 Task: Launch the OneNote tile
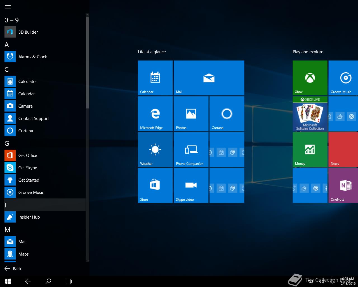click(343, 186)
